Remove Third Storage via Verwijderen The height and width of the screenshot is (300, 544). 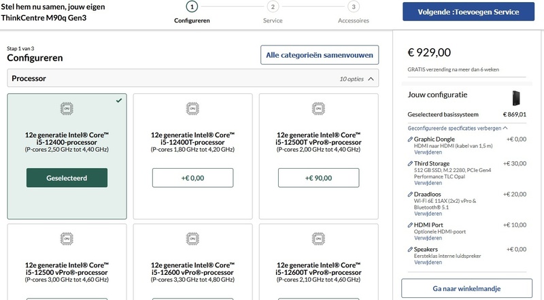428,183
